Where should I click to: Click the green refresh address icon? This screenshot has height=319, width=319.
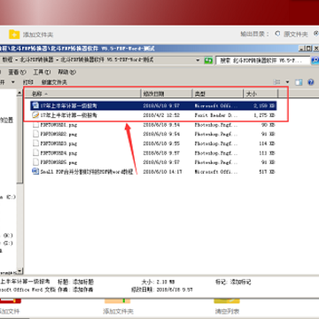[x=208, y=60]
